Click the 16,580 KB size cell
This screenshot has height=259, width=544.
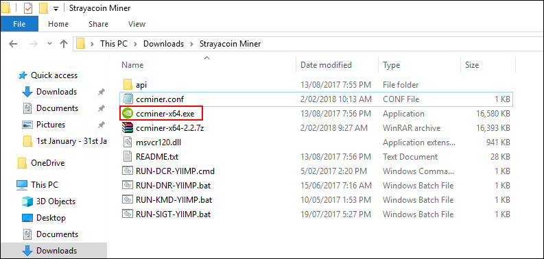[x=493, y=113]
